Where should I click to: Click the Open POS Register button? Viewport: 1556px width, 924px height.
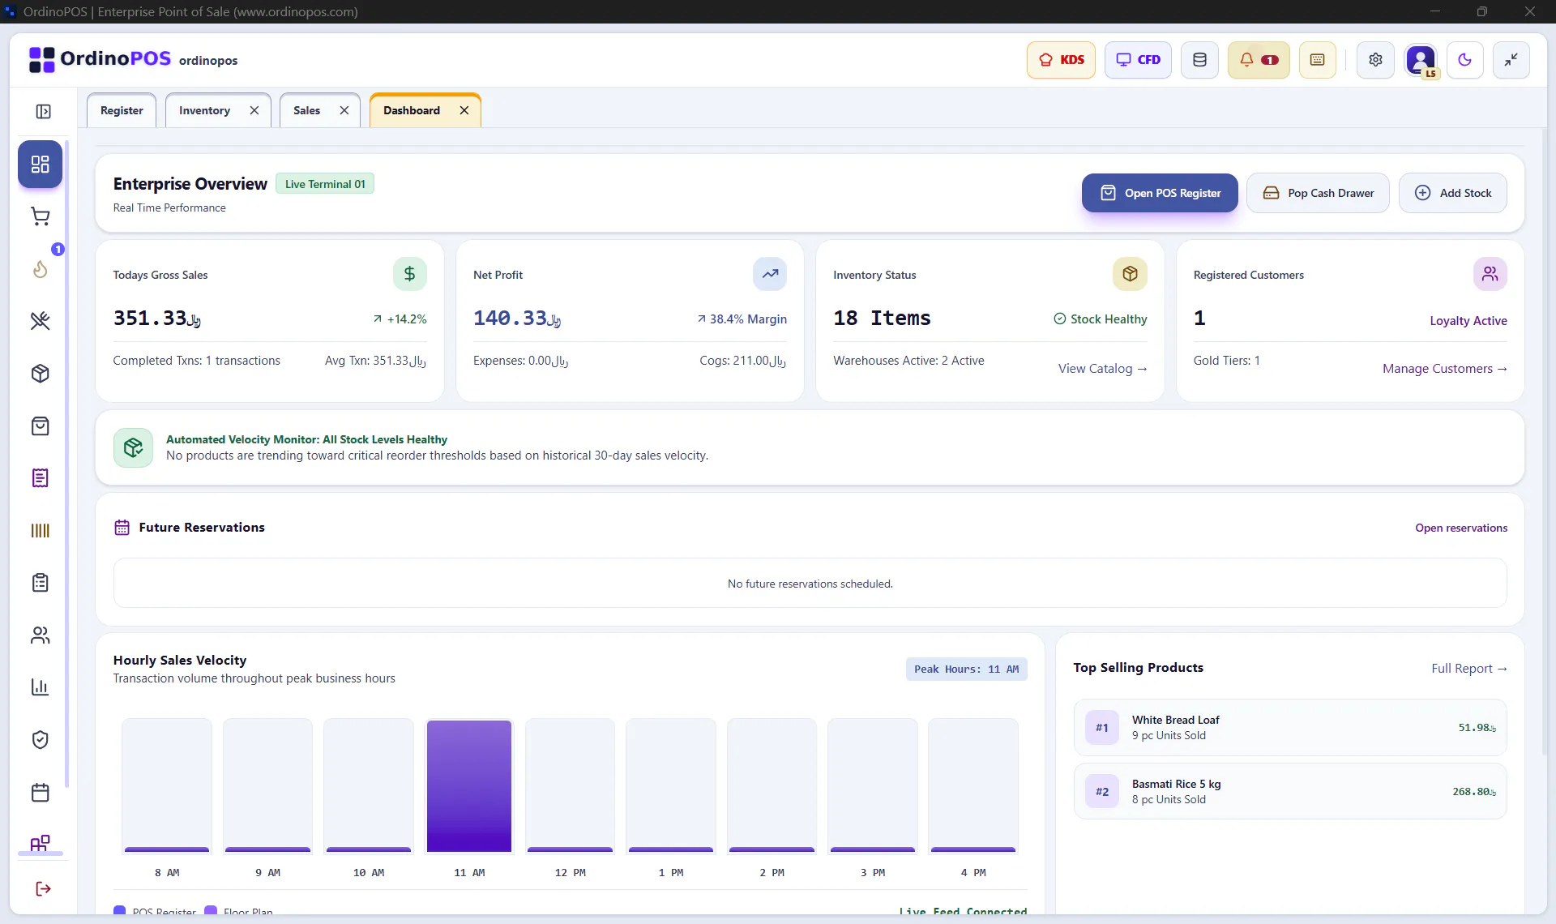(x=1160, y=193)
